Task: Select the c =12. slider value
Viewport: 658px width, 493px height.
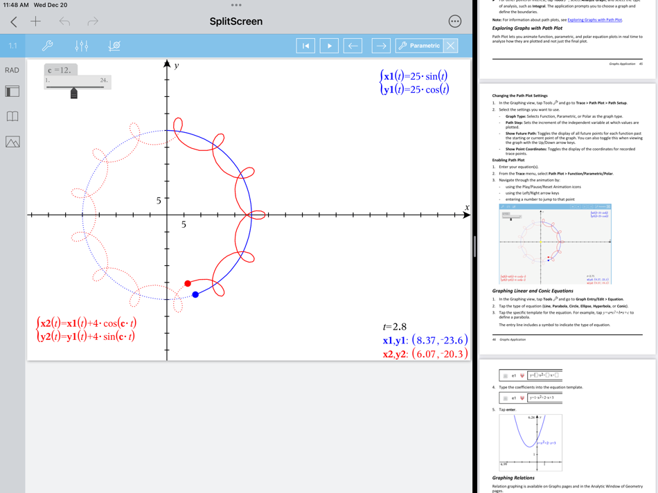Action: [60, 70]
